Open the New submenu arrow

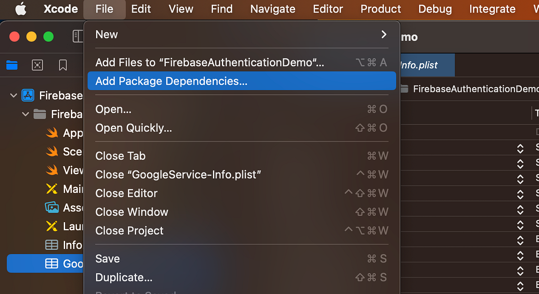click(384, 34)
